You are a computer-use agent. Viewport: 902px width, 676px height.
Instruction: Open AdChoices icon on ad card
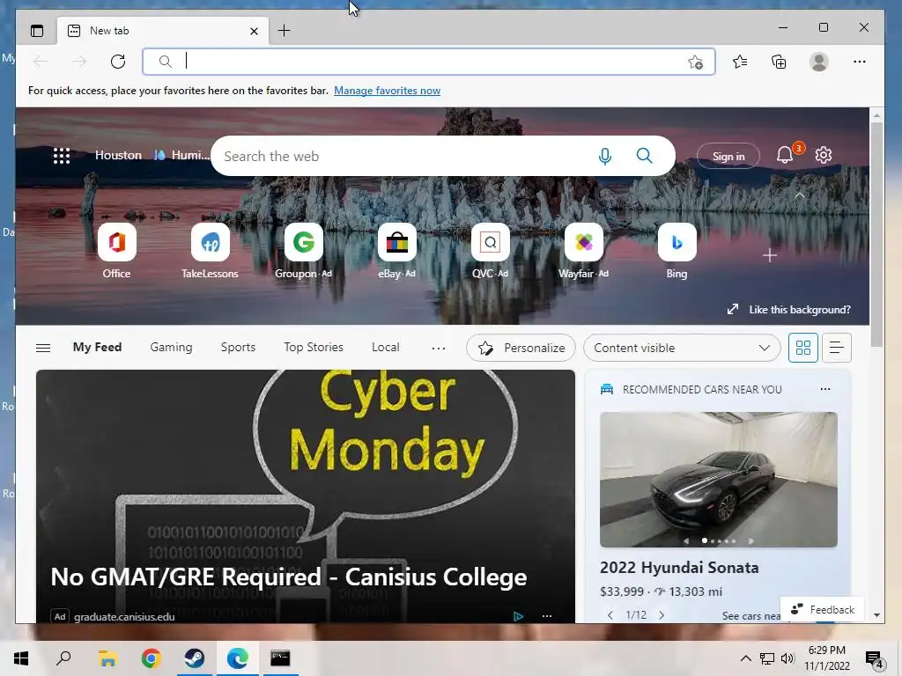(x=518, y=616)
